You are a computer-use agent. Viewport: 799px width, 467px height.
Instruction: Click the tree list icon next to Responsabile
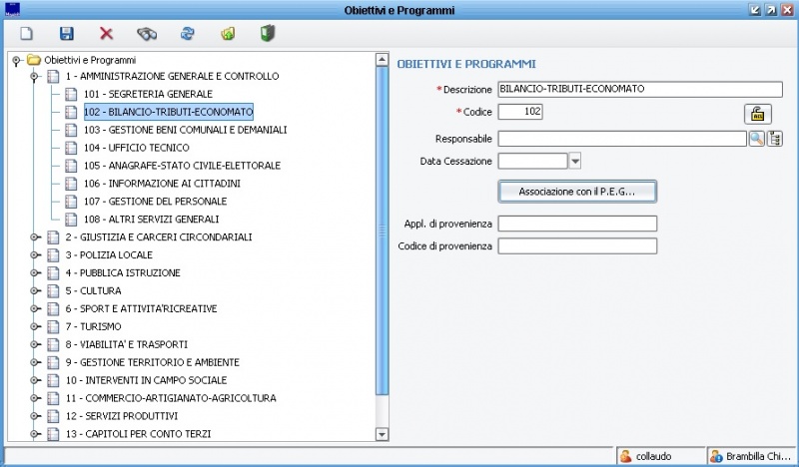[775, 139]
